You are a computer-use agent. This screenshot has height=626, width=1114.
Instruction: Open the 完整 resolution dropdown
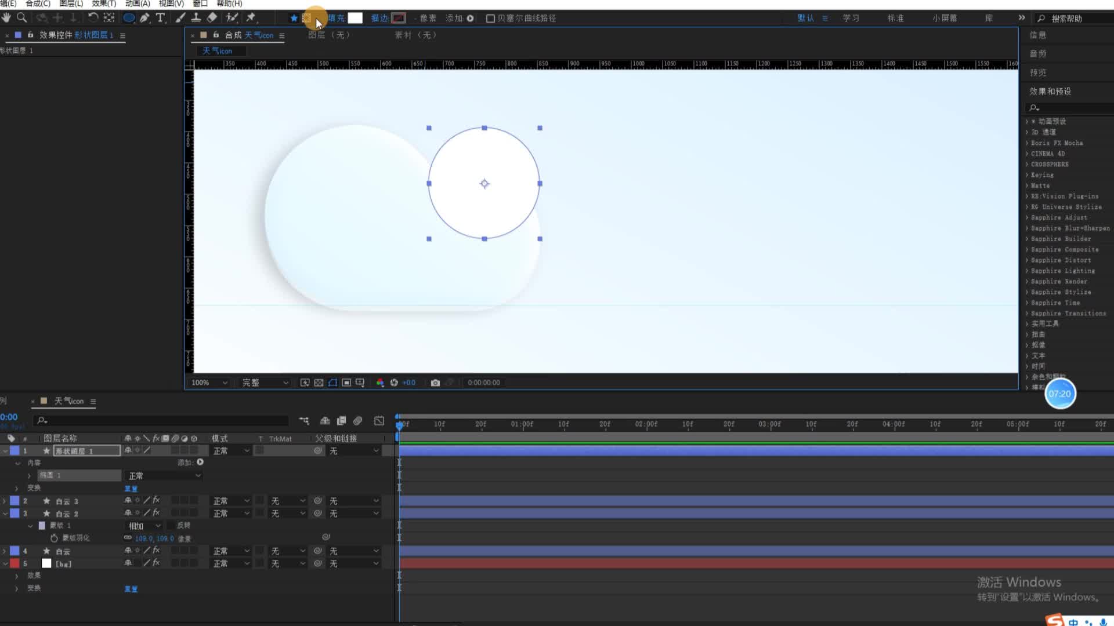pos(265,383)
